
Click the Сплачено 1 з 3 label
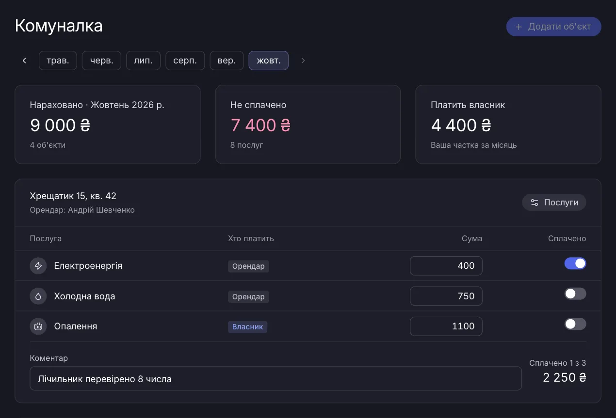tap(558, 363)
